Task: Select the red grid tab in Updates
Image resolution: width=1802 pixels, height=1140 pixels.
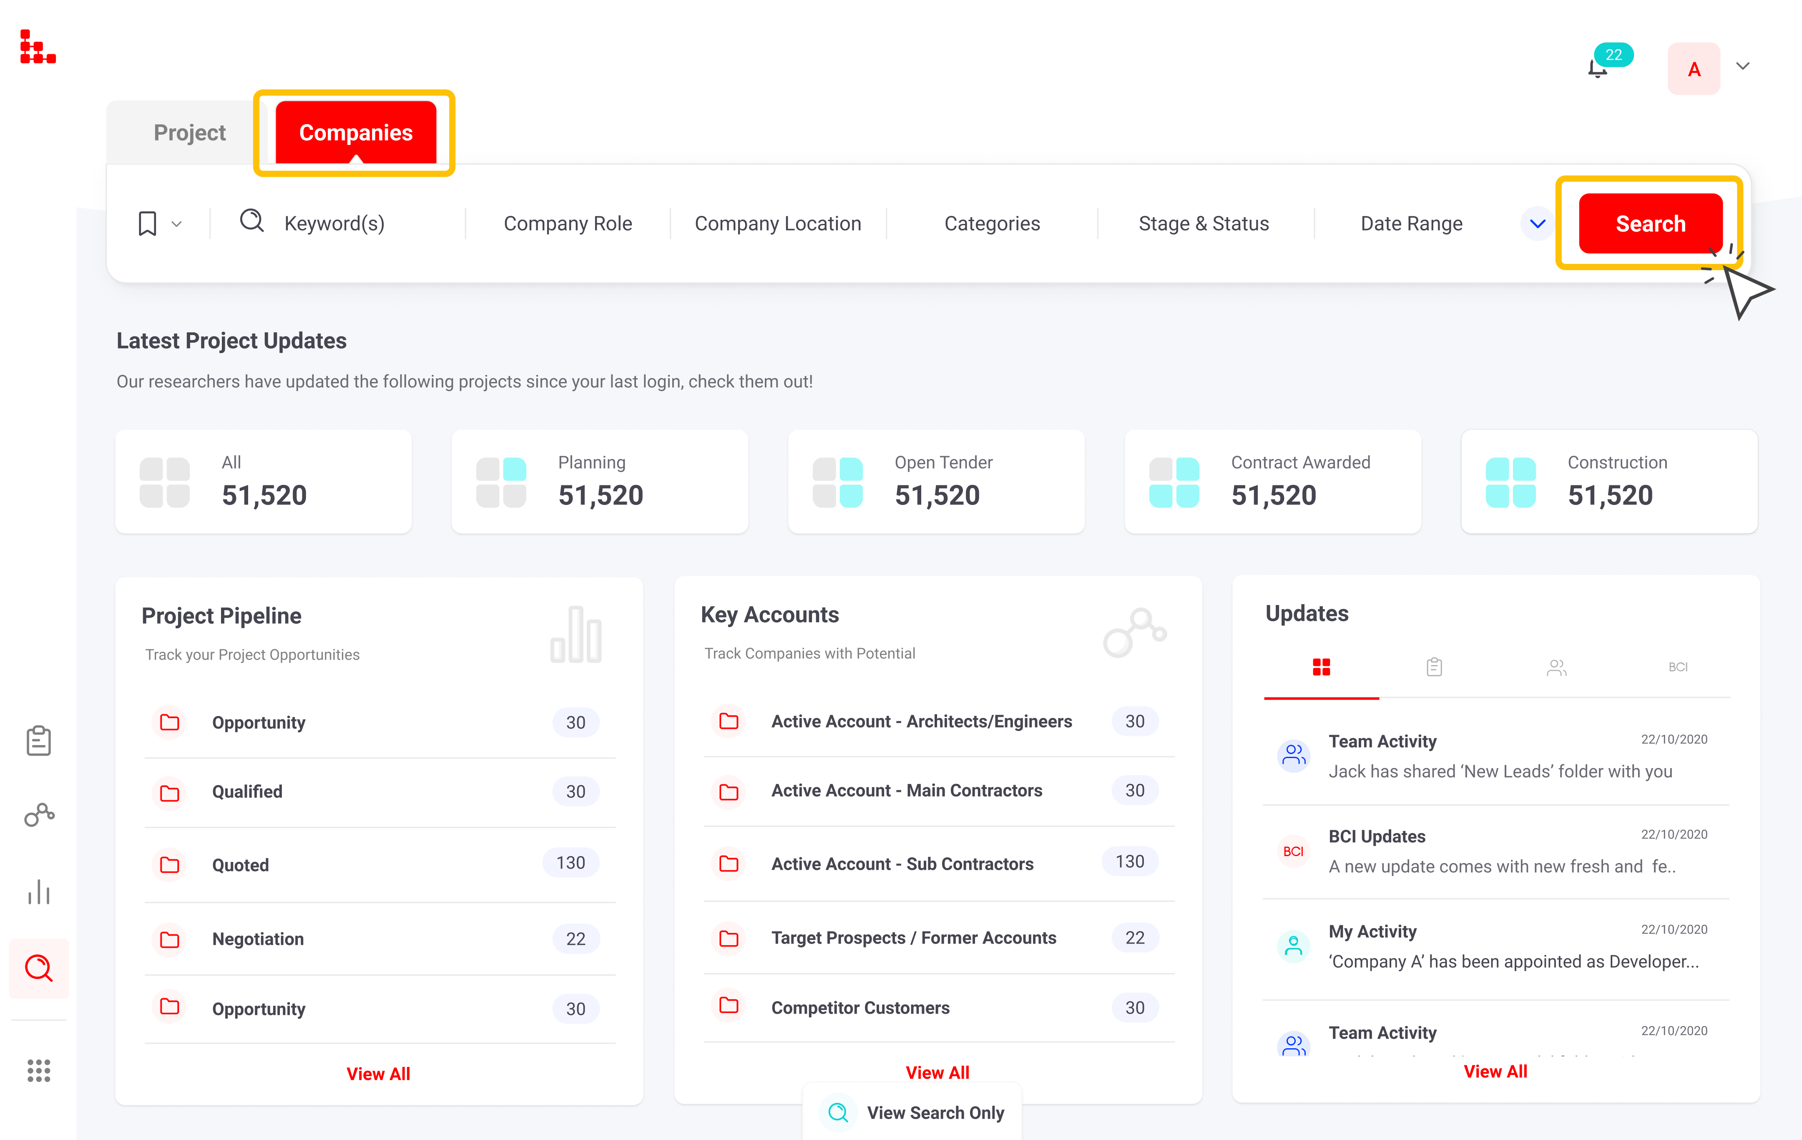Action: click(x=1321, y=667)
